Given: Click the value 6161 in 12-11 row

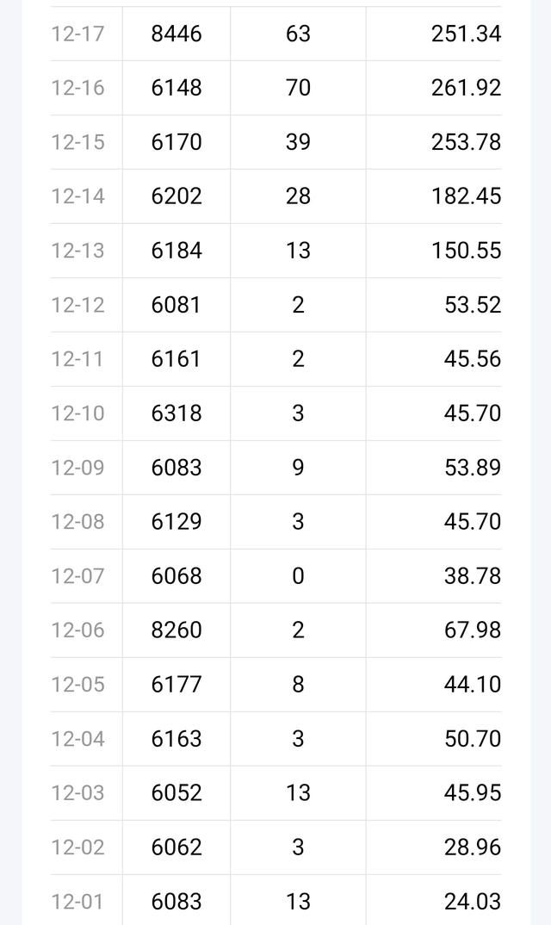Looking at the screenshot, I should tap(176, 359).
